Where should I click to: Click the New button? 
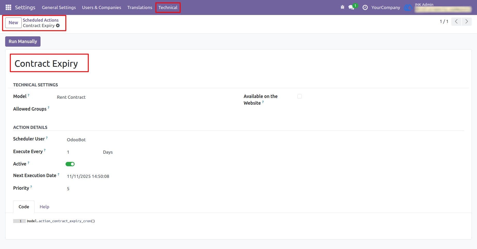coord(13,23)
